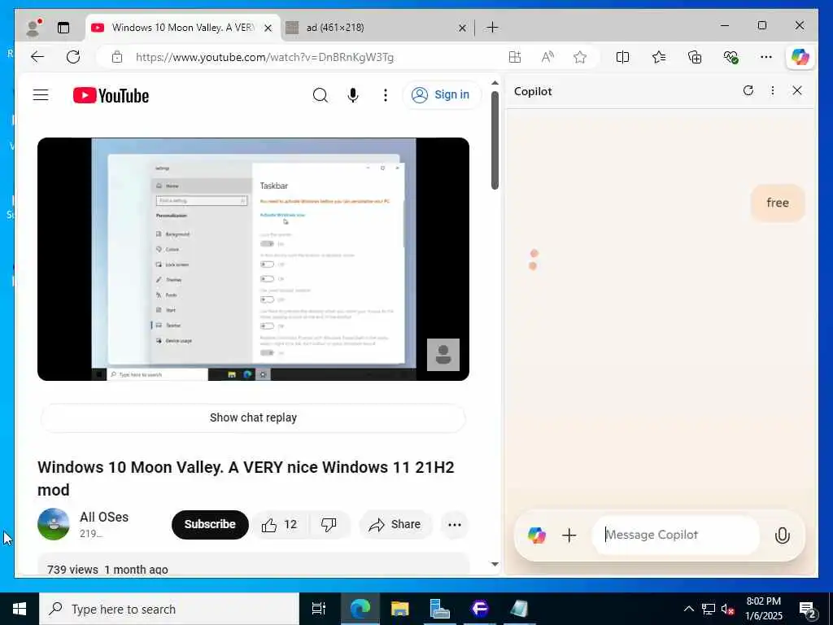Viewport: 833px width, 625px height.
Task: Dislike the video with thumbs down
Action: (x=329, y=525)
